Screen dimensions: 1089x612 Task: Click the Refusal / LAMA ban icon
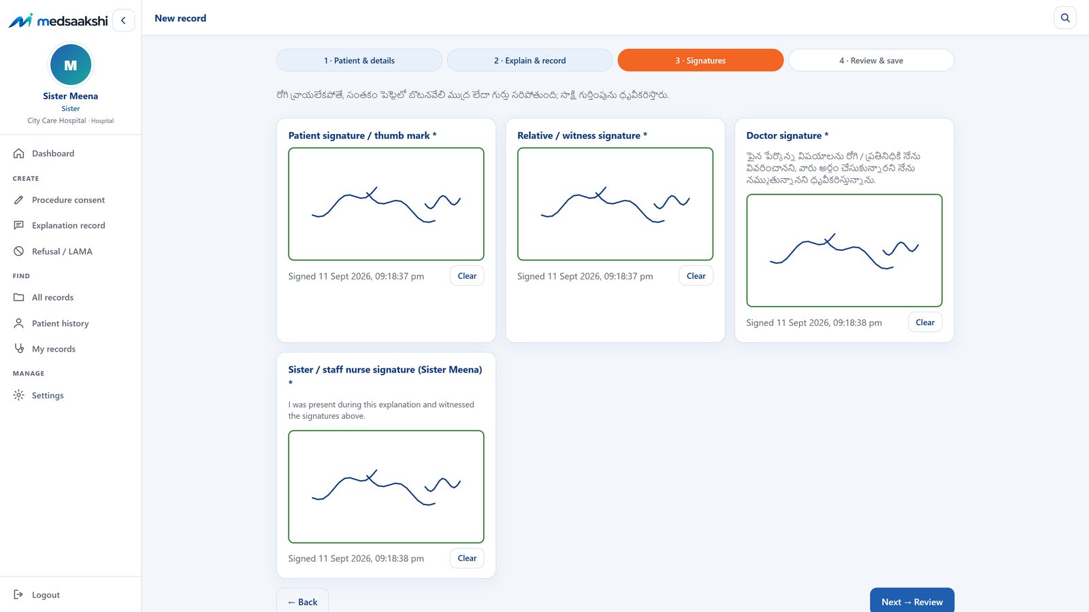click(19, 252)
